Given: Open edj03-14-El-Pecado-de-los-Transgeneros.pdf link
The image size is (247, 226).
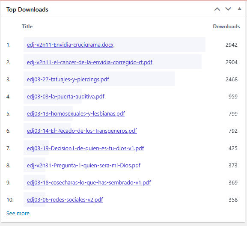Looking at the screenshot, I should 82,131.
